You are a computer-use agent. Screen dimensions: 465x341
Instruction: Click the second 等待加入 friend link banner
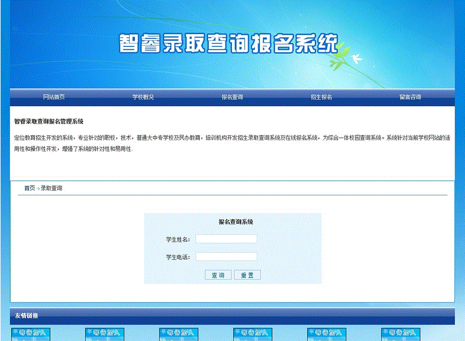105,334
